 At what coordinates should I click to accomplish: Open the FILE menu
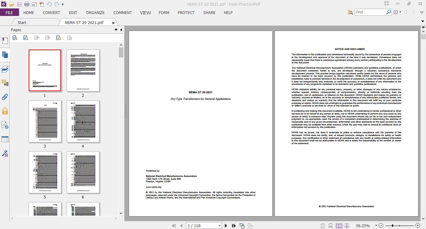click(x=9, y=12)
